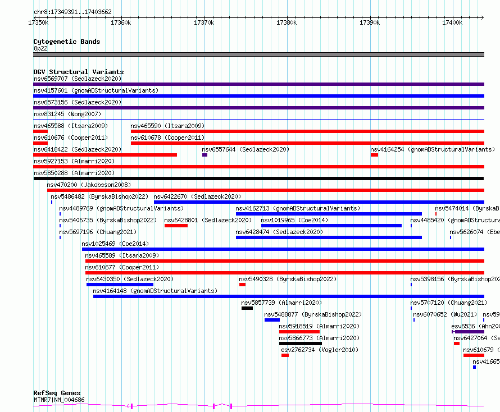Select nsv4485420 variant label
500x412 pixels.
(x=454, y=220)
